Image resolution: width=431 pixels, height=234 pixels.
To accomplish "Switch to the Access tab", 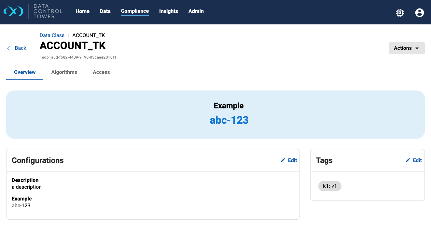I will click(101, 72).
